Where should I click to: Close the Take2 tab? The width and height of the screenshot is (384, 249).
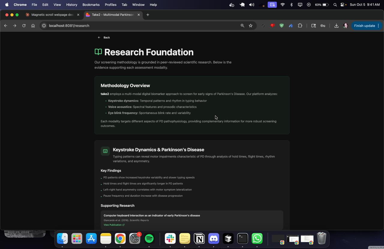coord(139,15)
